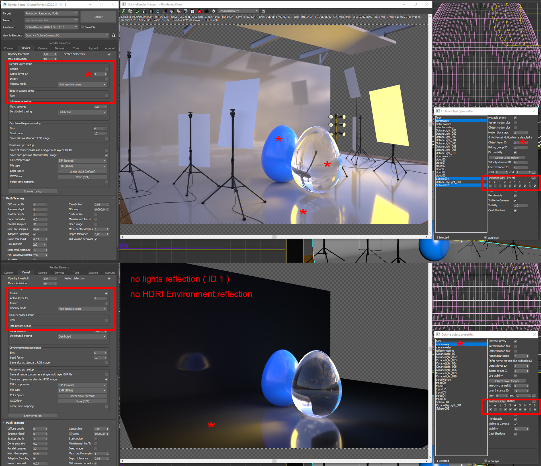Check the unchecked Enable box in upper Render layer setup
Viewport: 541px width, 466px height.
(106, 69)
